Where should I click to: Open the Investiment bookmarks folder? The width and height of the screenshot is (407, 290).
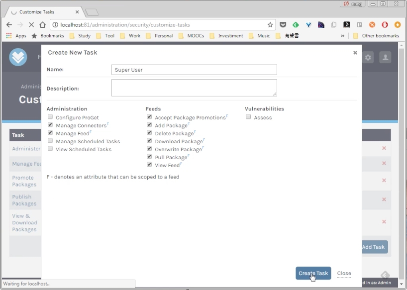coord(226,36)
